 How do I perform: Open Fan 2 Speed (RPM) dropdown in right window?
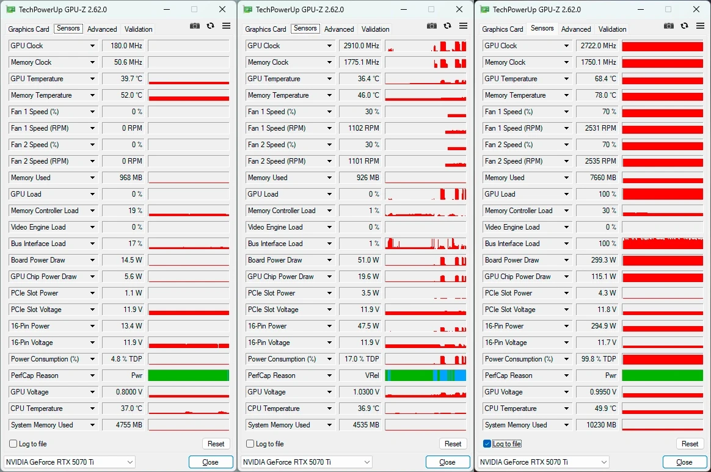[x=567, y=161]
